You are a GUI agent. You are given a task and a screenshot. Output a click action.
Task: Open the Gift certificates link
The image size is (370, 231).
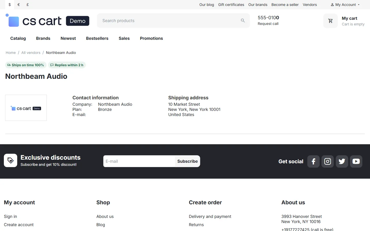(231, 5)
